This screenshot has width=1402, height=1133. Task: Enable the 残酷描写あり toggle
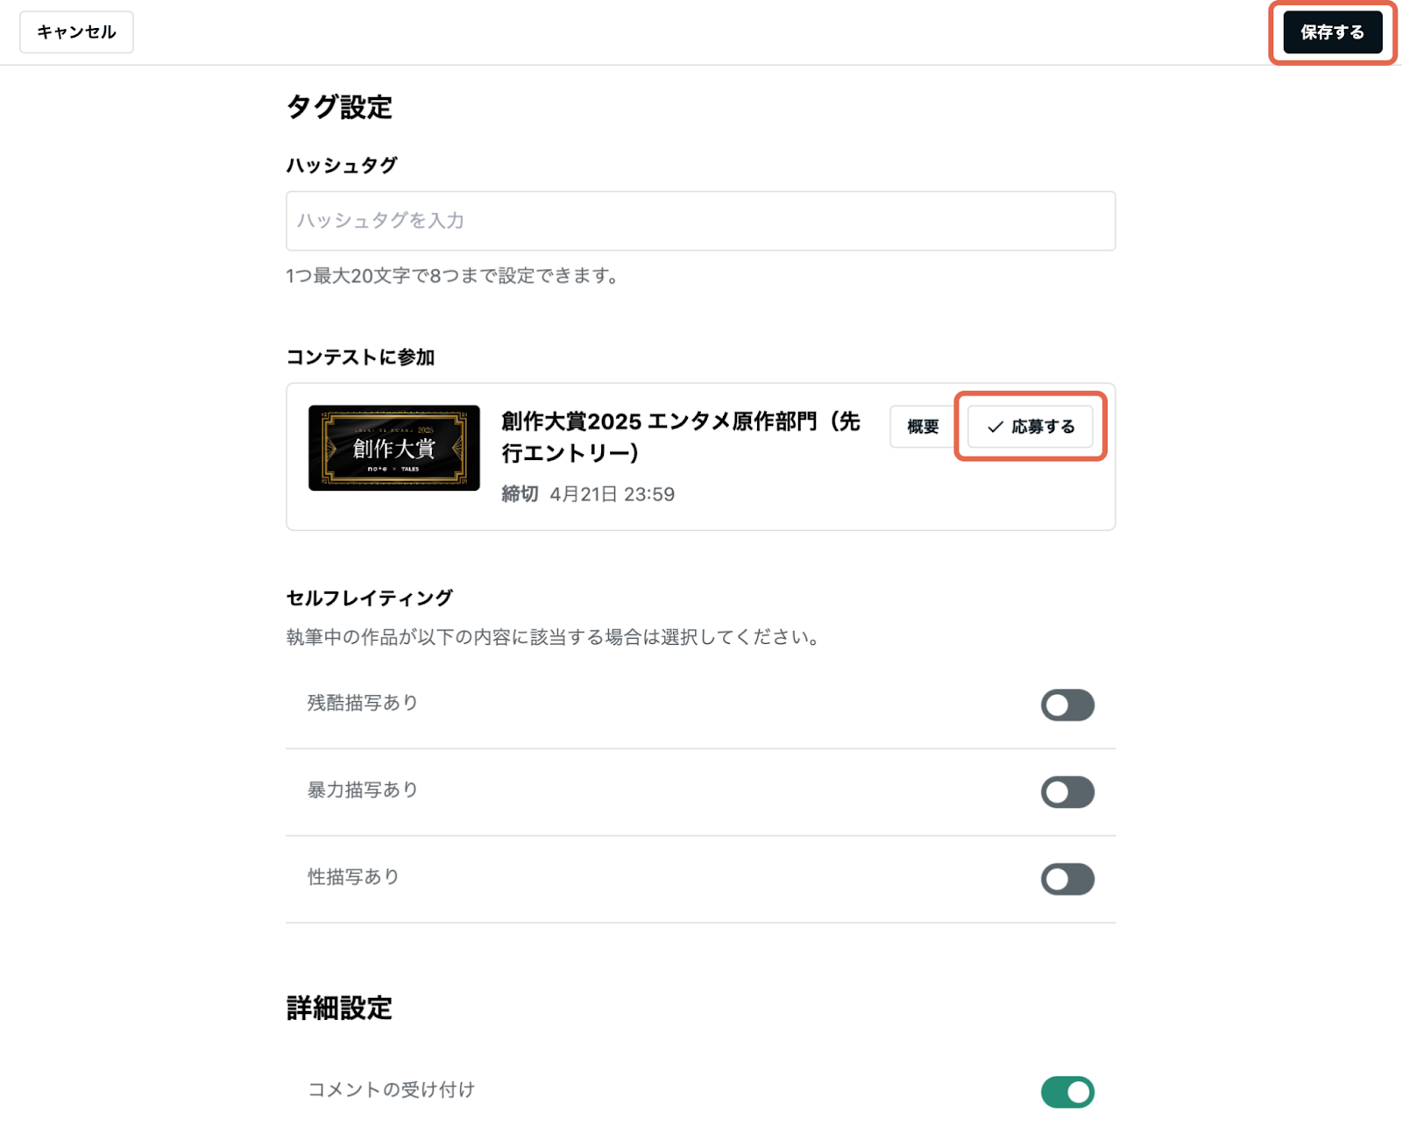[x=1067, y=705]
